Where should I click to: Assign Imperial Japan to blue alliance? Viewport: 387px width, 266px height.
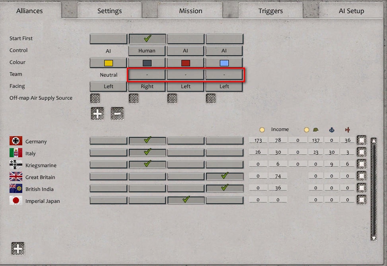pyautogui.click(x=225, y=200)
